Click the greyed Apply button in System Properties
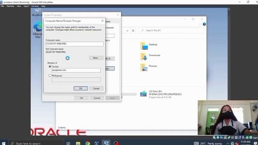The height and width of the screenshot is (145, 258). pyautogui.click(x=112, y=98)
